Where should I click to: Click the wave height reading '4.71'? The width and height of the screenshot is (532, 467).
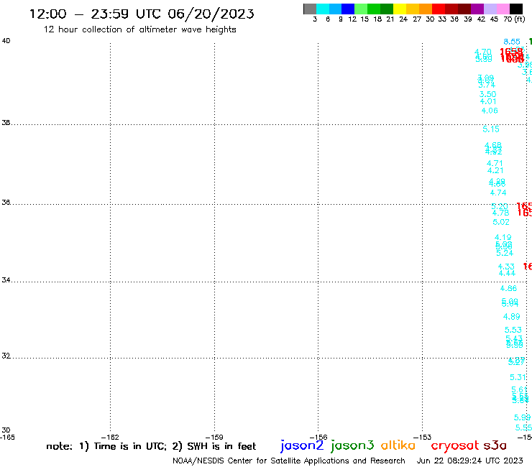click(495, 164)
